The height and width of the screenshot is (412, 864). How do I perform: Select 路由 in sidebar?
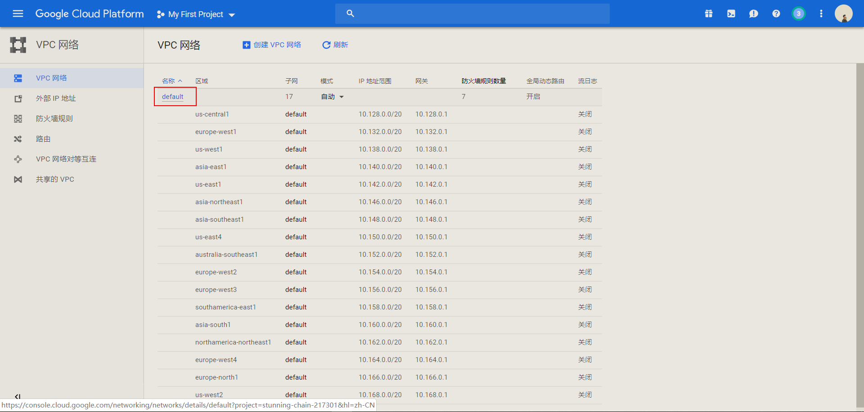tap(72, 139)
